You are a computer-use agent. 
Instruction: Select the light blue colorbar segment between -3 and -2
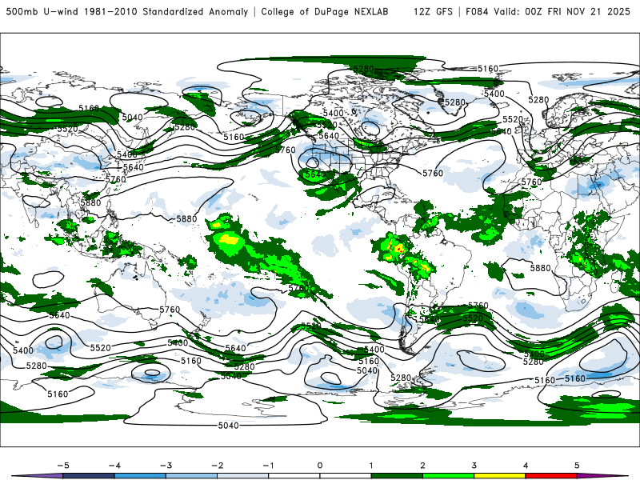click(x=191, y=476)
